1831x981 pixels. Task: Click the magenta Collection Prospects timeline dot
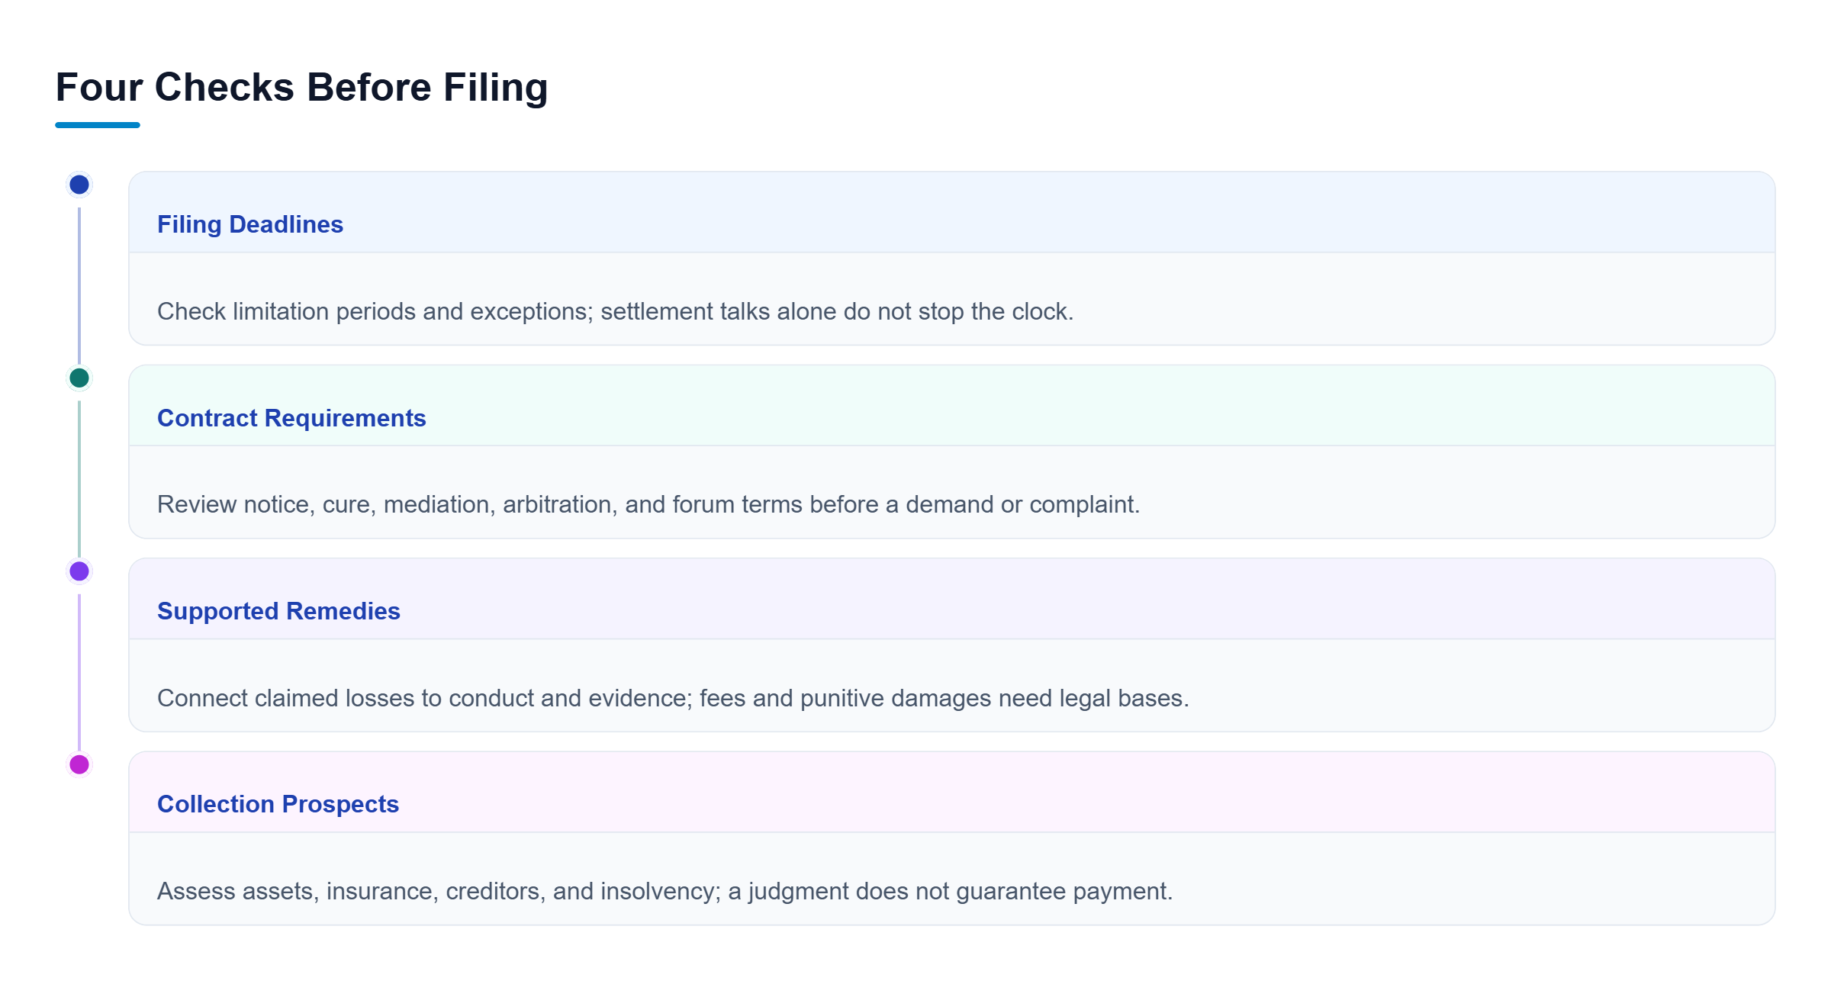79,764
